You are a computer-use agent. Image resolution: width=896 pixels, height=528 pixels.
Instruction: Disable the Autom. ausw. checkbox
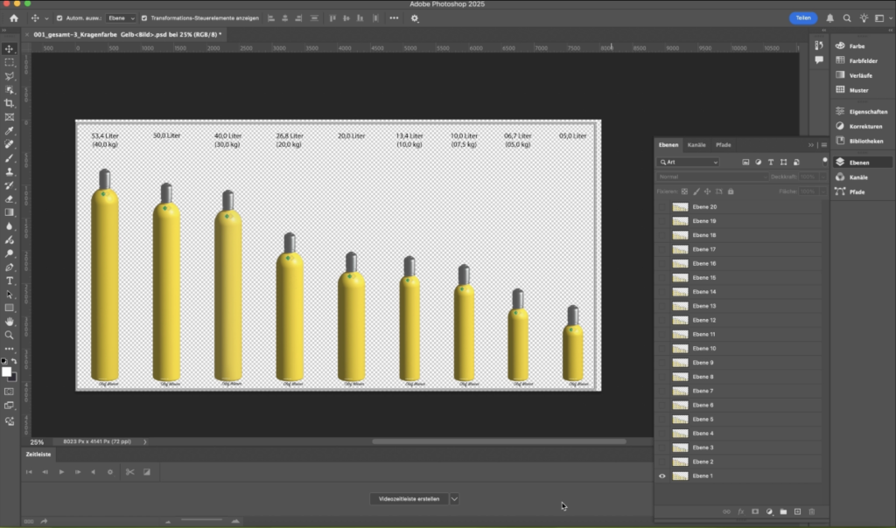(59, 18)
